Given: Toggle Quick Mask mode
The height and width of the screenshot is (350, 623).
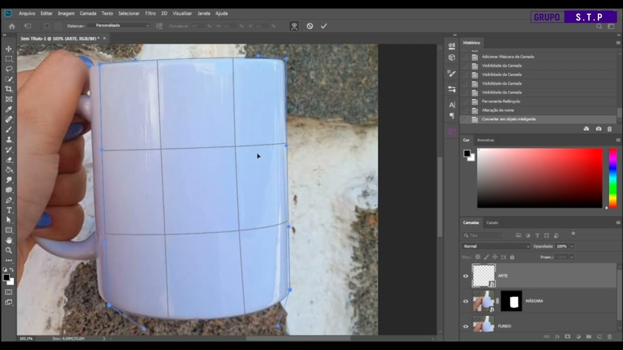Looking at the screenshot, I should tap(9, 292).
